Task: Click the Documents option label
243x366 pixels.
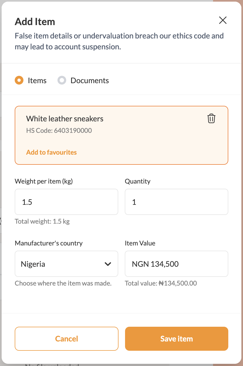Action: 90,80
